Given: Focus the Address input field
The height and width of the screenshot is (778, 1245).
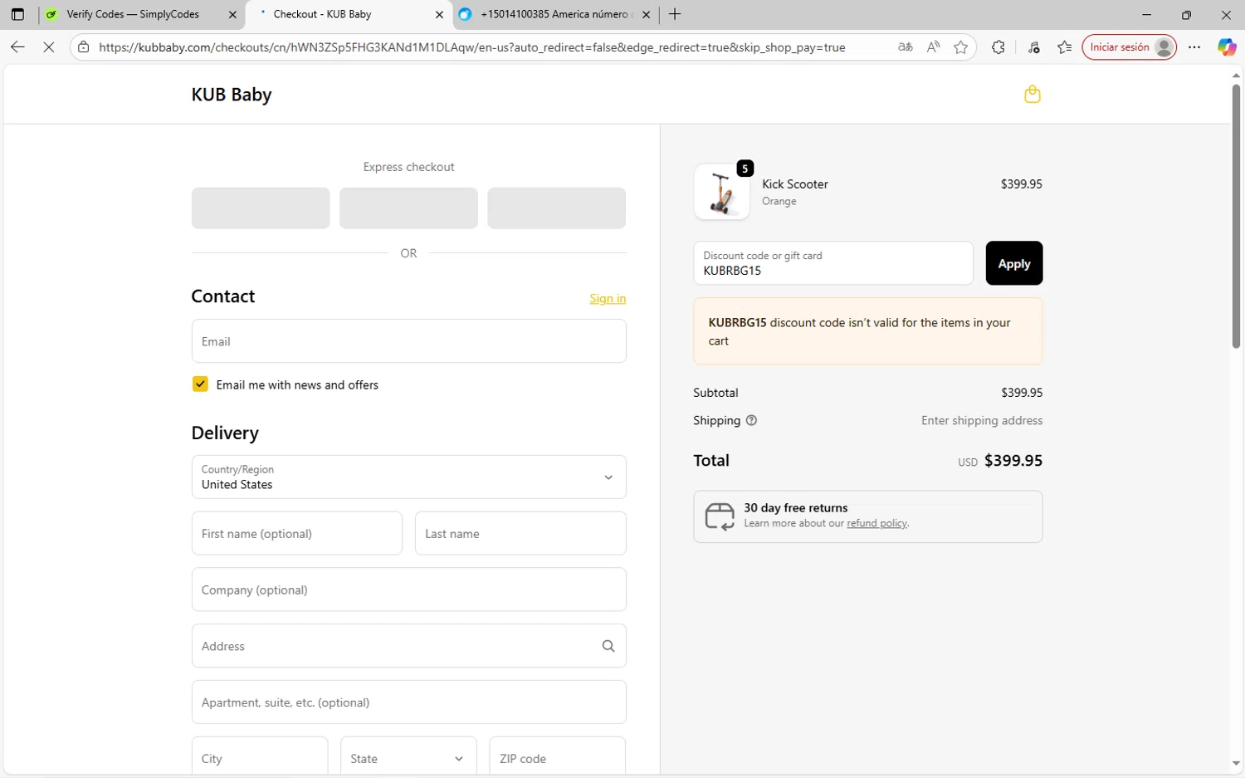Looking at the screenshot, I should [x=409, y=646].
